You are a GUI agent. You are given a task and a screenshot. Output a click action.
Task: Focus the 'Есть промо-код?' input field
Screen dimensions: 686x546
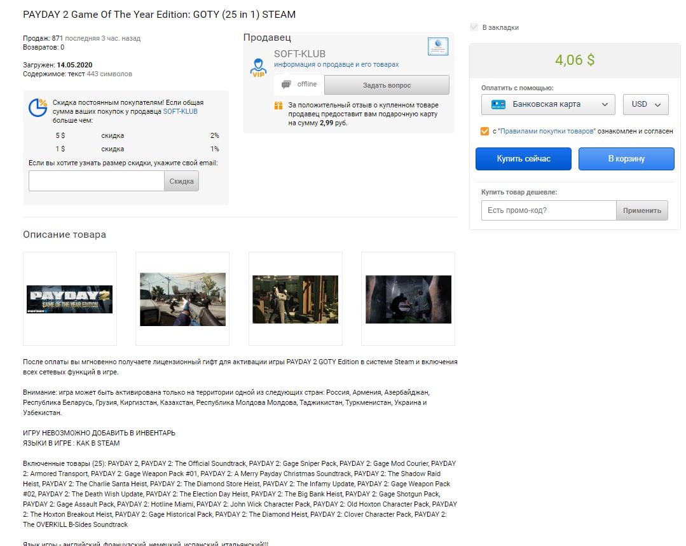(549, 210)
